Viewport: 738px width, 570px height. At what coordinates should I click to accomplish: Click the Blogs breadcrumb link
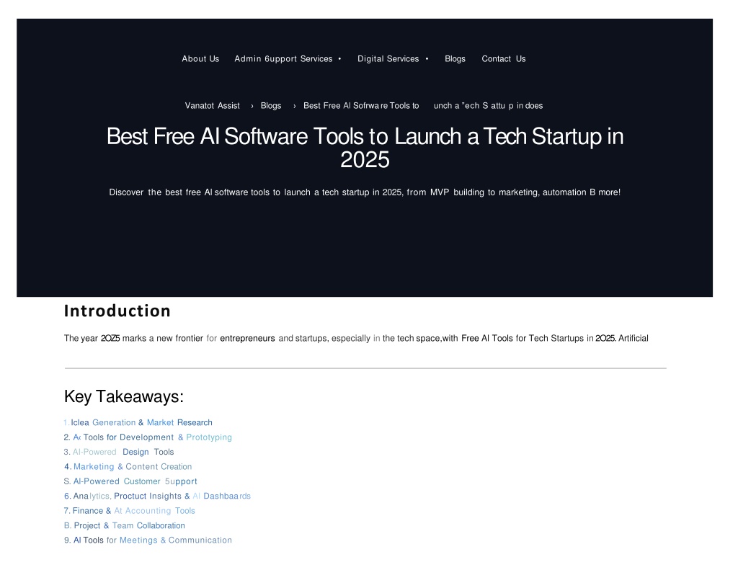[271, 106]
